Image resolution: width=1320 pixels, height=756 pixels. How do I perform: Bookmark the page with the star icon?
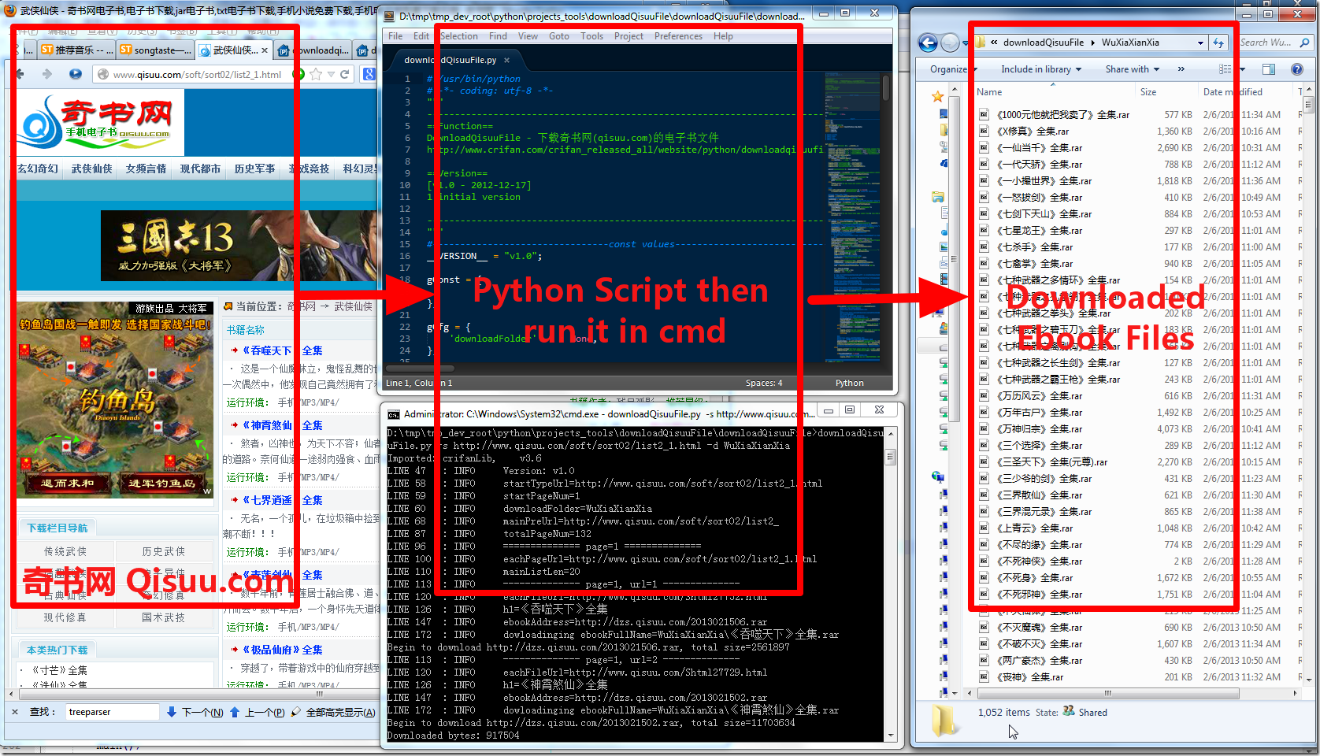tap(317, 74)
